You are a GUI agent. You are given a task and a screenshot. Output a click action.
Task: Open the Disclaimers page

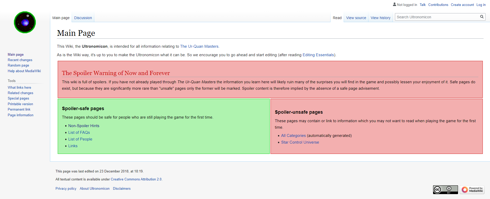point(122,188)
